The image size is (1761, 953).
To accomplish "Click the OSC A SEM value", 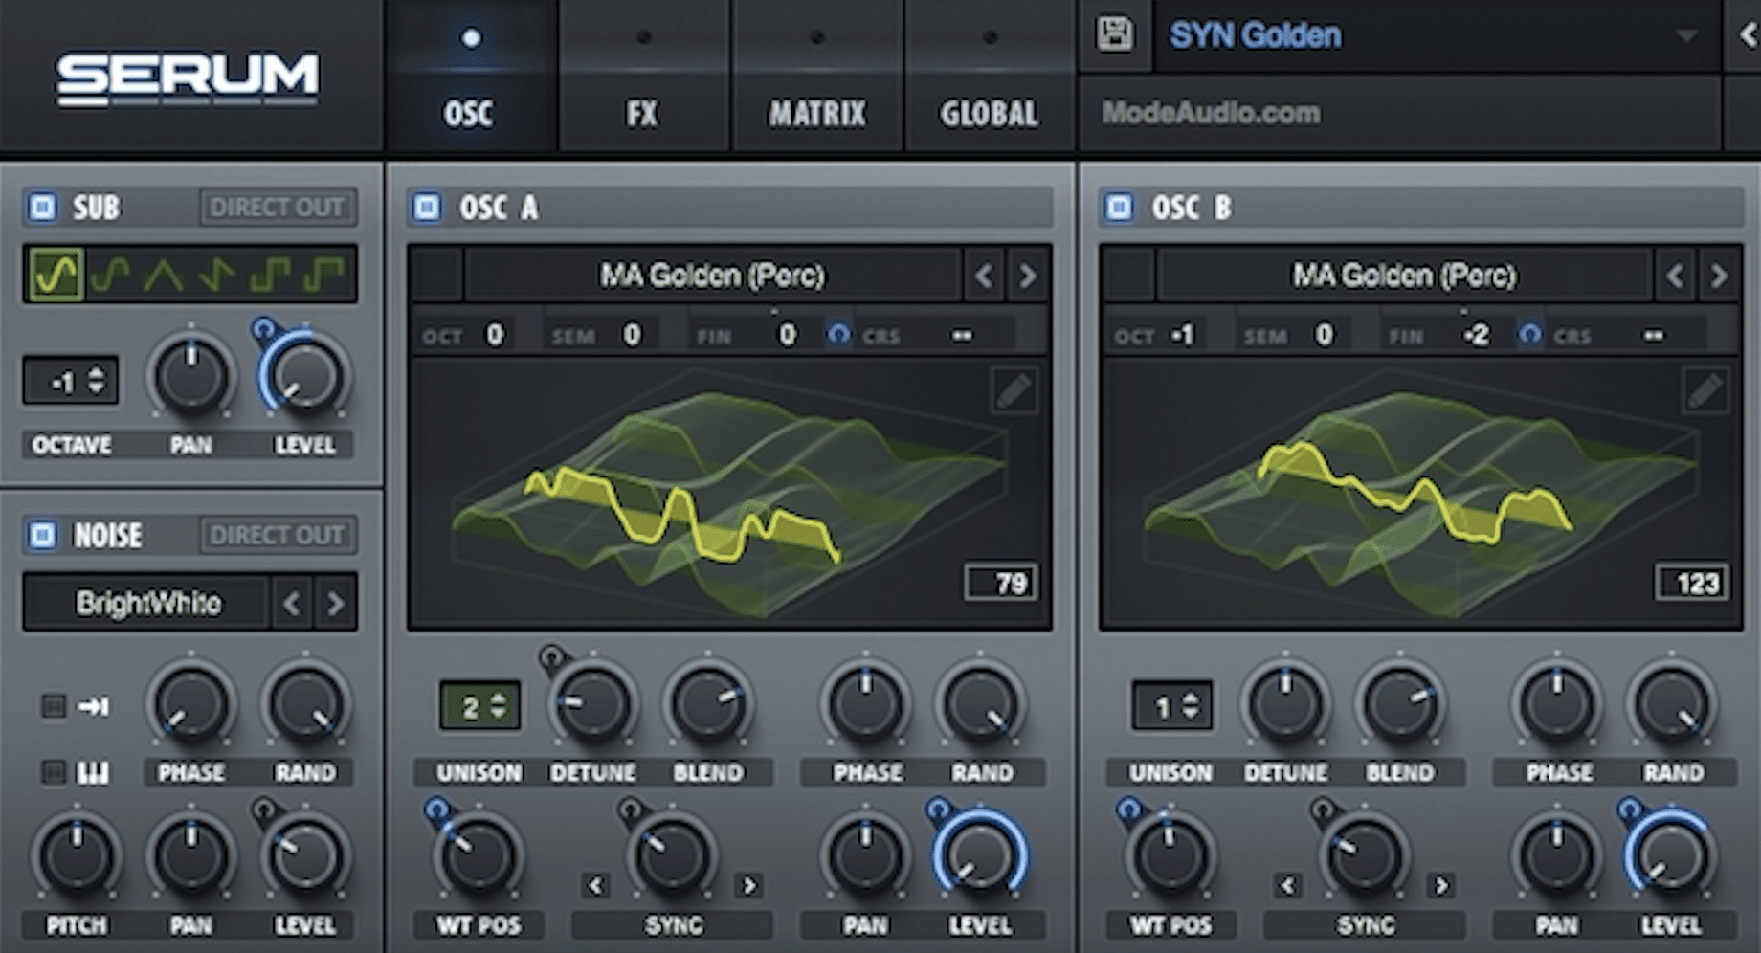I will pyautogui.click(x=632, y=335).
